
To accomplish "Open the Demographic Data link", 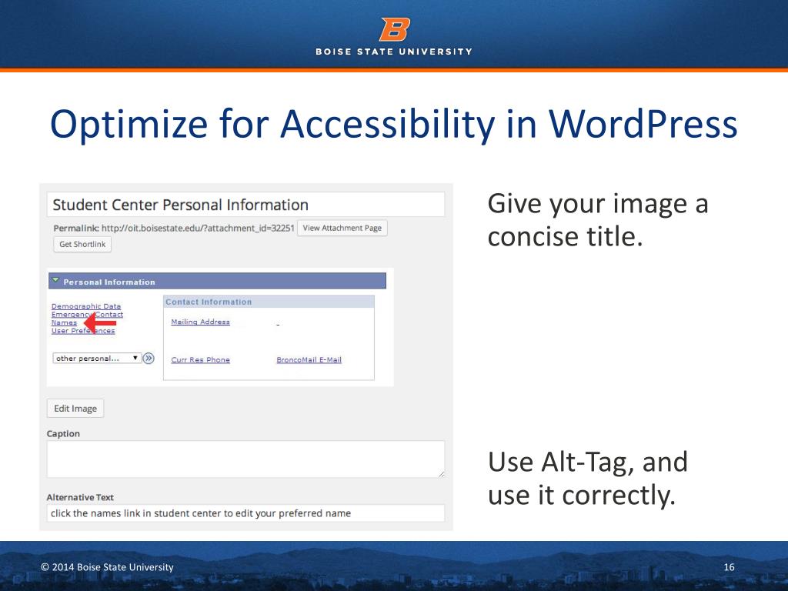I will point(86,306).
